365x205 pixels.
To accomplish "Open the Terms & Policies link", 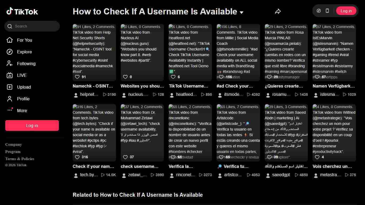I will [20, 159].
